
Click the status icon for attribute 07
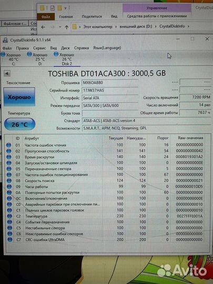coord(9,175)
